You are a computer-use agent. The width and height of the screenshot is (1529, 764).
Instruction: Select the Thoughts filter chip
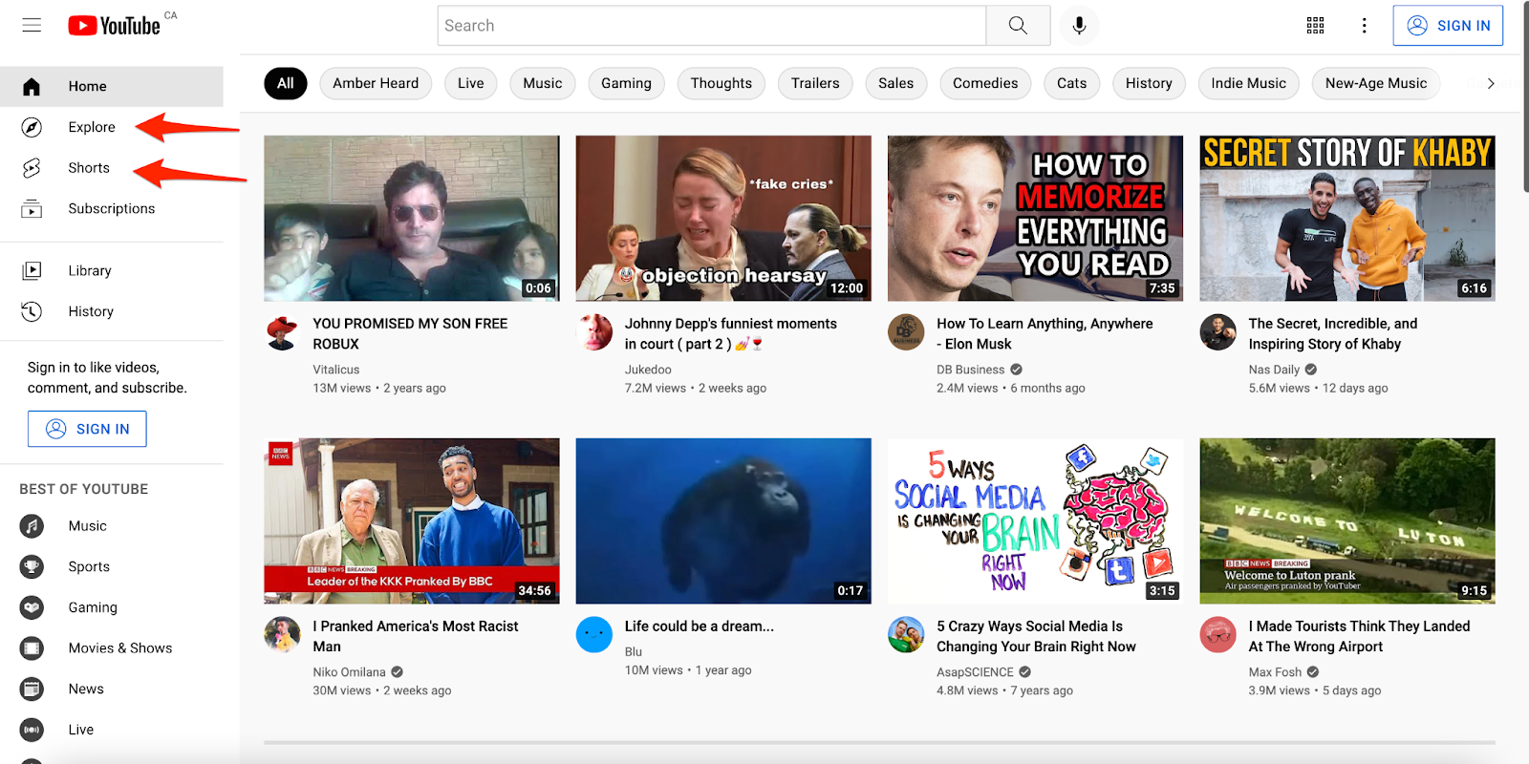click(x=721, y=84)
